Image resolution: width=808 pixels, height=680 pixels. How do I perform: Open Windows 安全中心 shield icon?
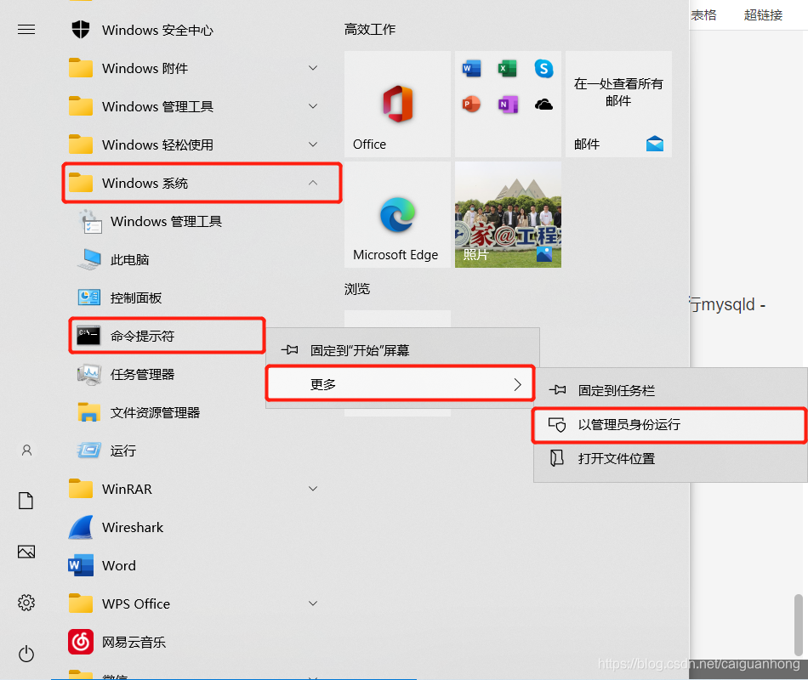(x=81, y=30)
